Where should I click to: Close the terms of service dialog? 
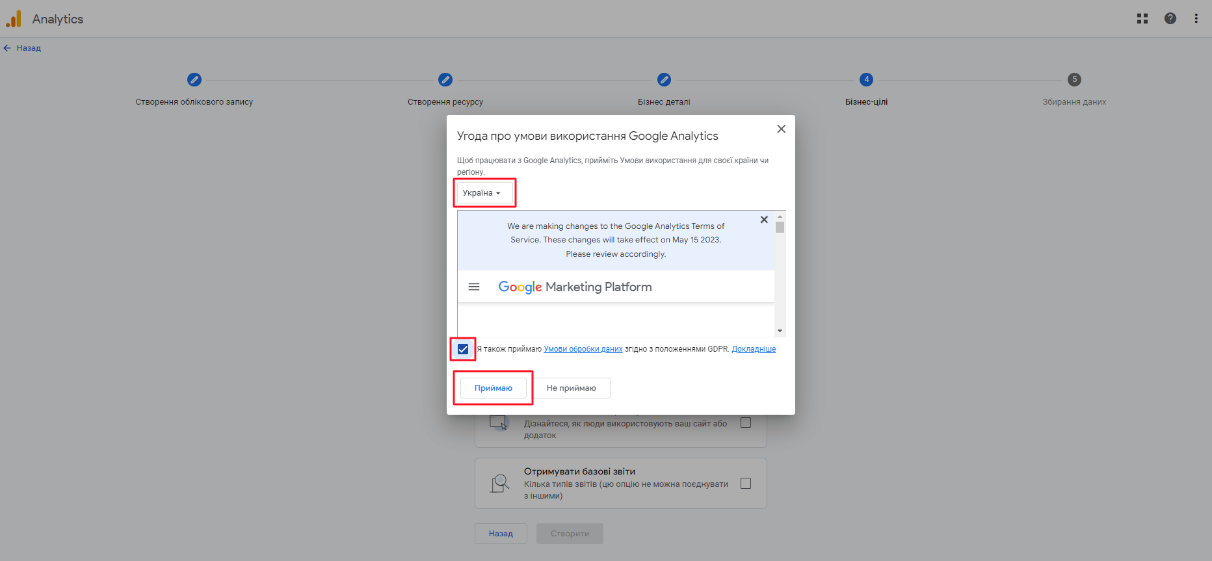click(x=782, y=129)
